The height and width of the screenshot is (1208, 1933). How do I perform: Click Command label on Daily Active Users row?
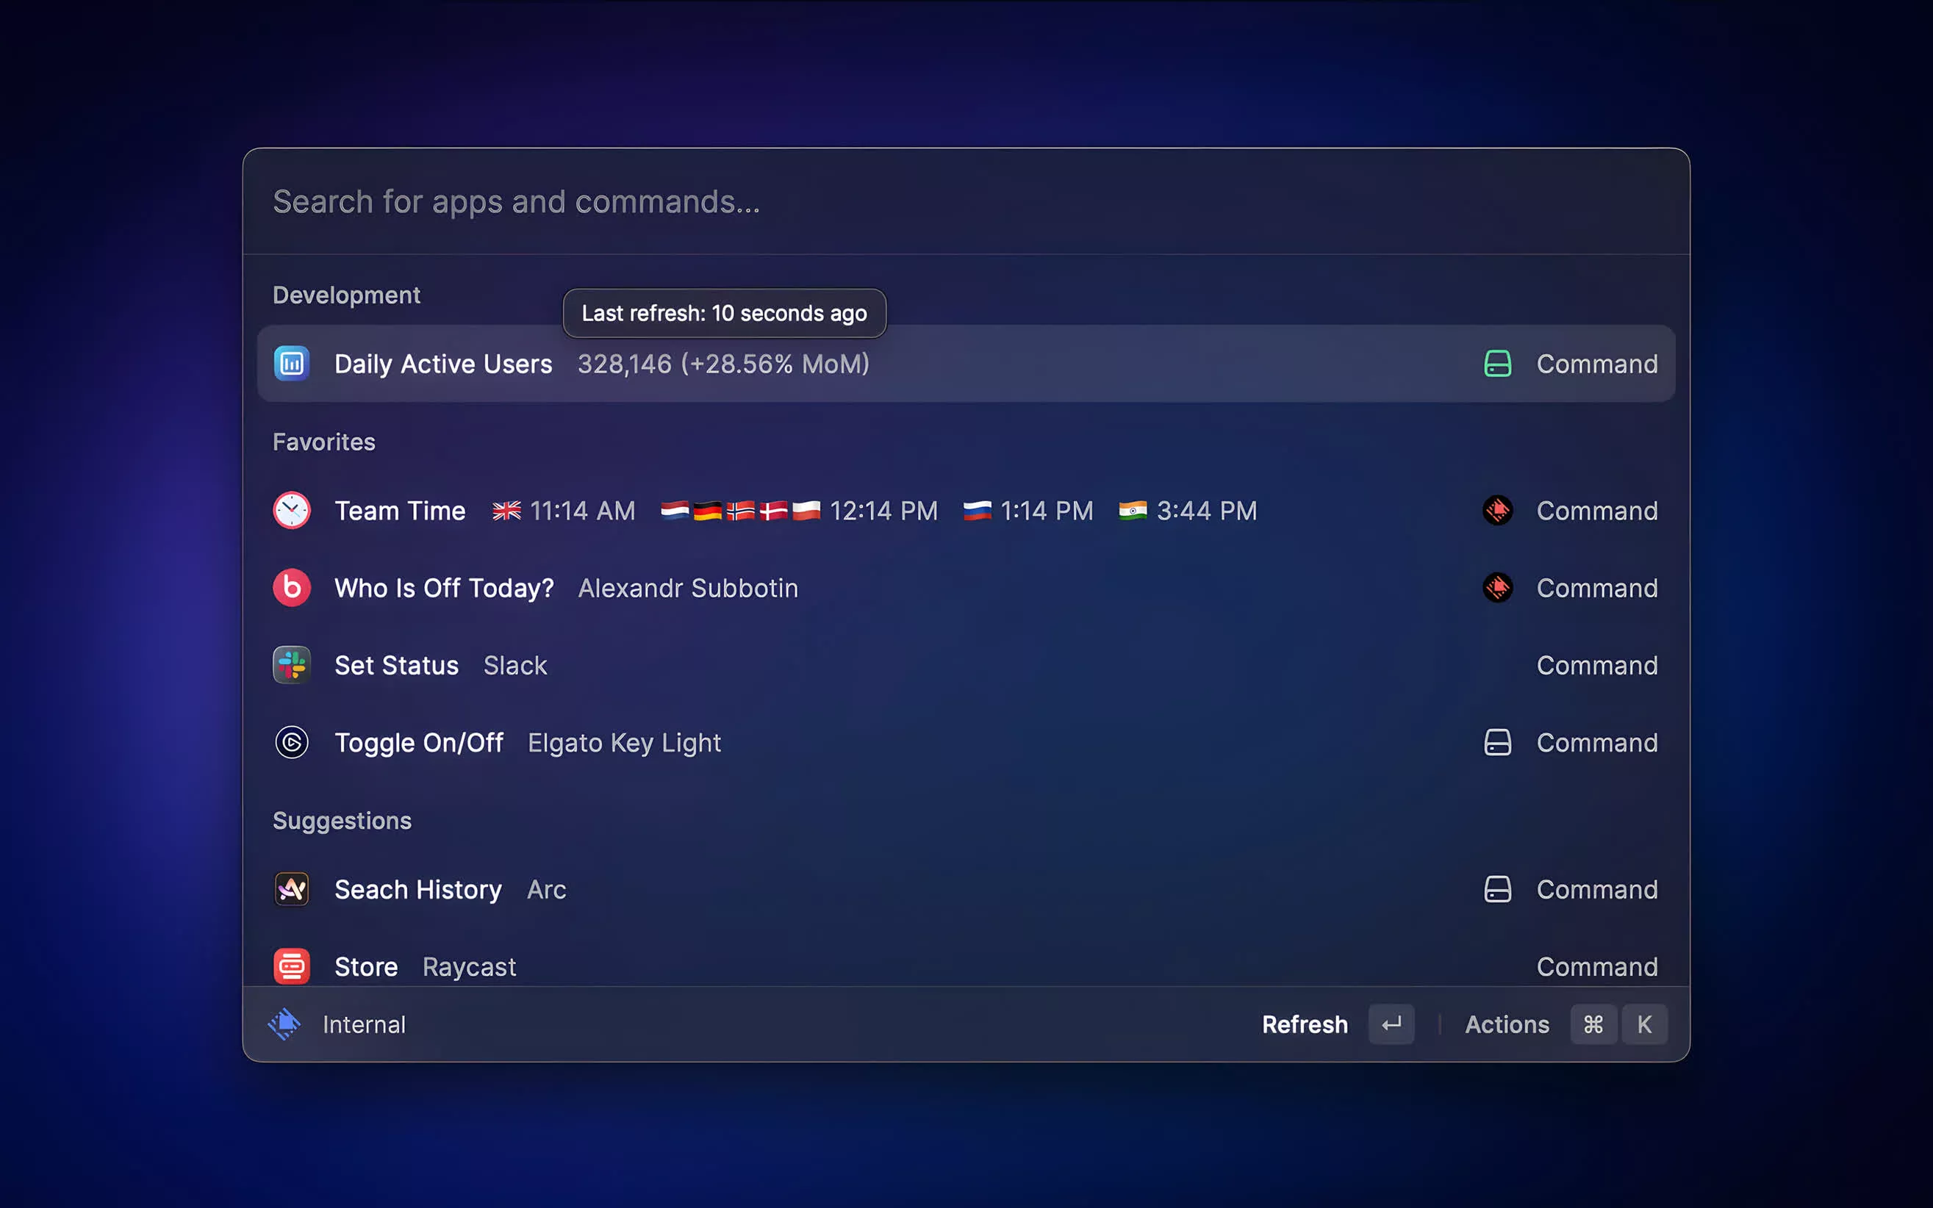[1596, 364]
